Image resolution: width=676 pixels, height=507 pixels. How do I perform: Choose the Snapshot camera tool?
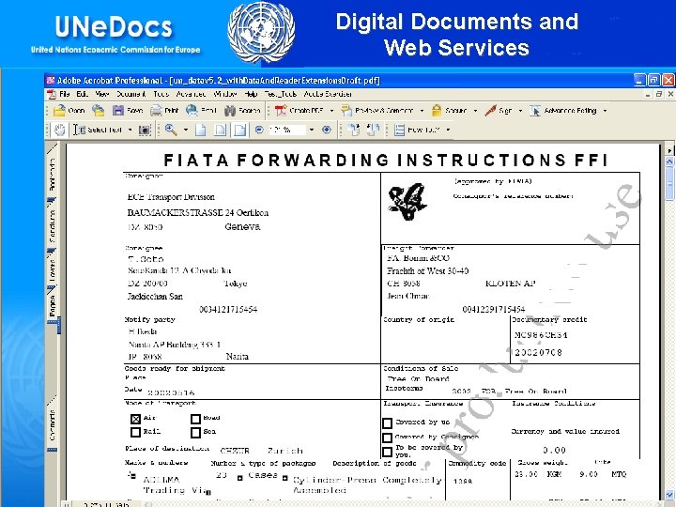[145, 130]
